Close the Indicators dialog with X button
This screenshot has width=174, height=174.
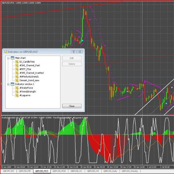80,52
